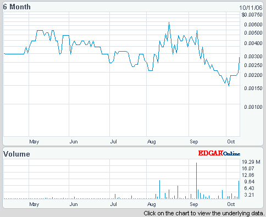Screen dimensions: 266x217
Task: Click the 0.00200 price axis label
Action: point(253,75)
